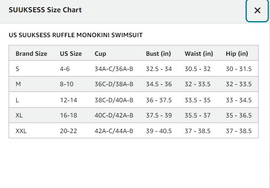The height and width of the screenshot is (188, 270).
Task: Select the L brand size cell
Action: [31, 100]
